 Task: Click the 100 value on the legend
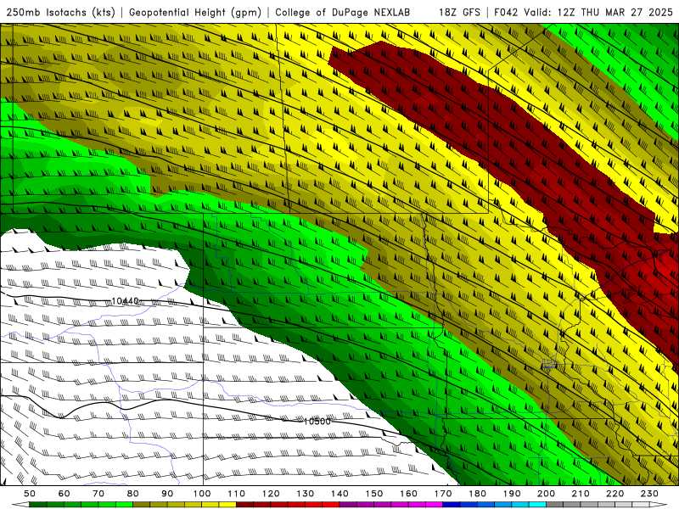click(202, 494)
